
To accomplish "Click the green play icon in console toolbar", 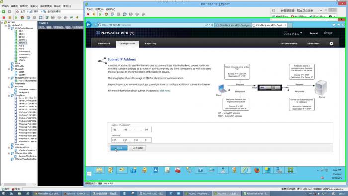I will pos(100,14).
